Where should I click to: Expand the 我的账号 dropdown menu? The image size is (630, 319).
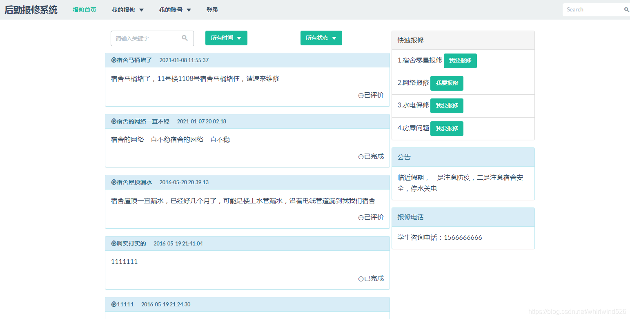coord(175,10)
